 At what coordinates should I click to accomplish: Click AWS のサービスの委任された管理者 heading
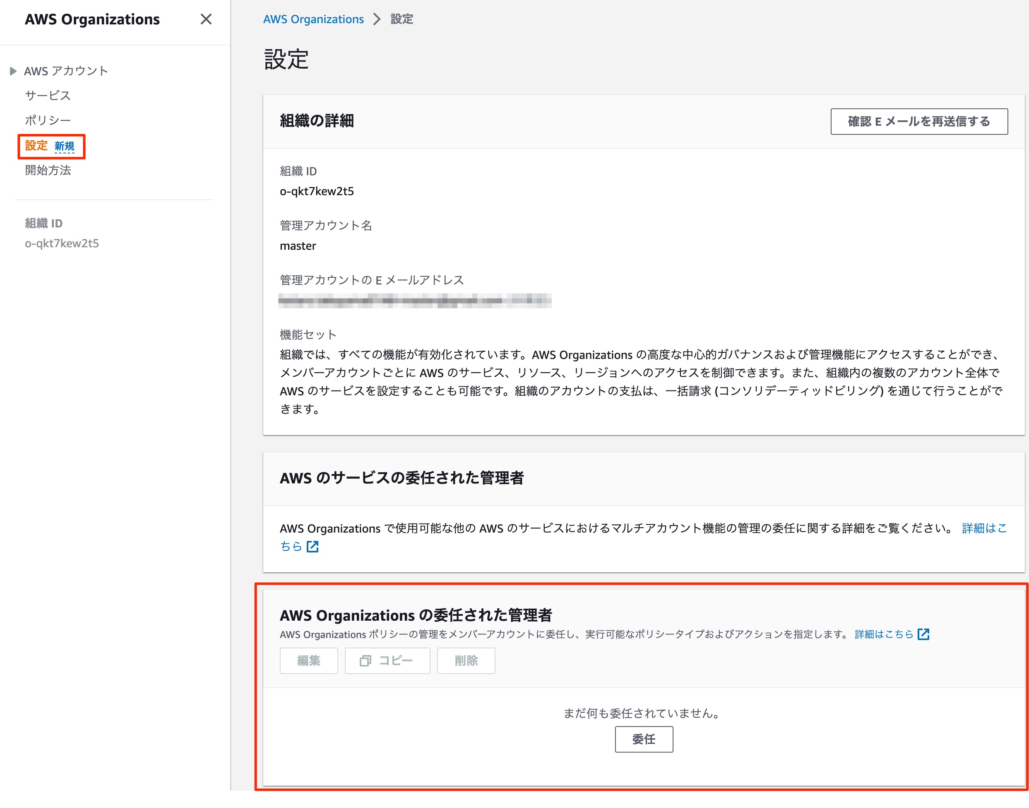402,478
